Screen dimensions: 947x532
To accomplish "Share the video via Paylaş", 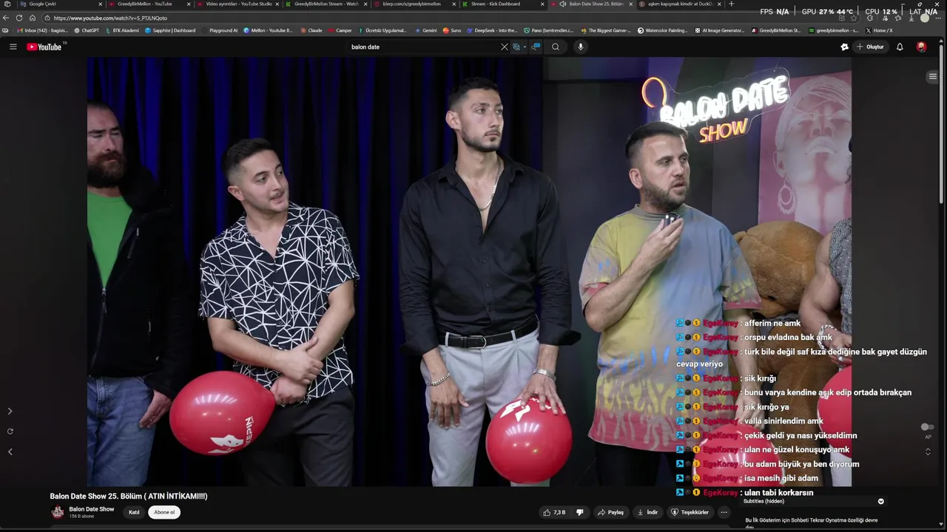I will click(611, 512).
